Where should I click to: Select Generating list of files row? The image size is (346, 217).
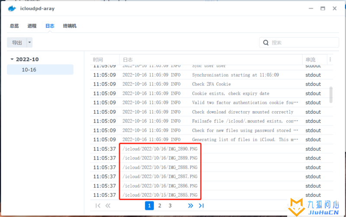tap(211, 140)
